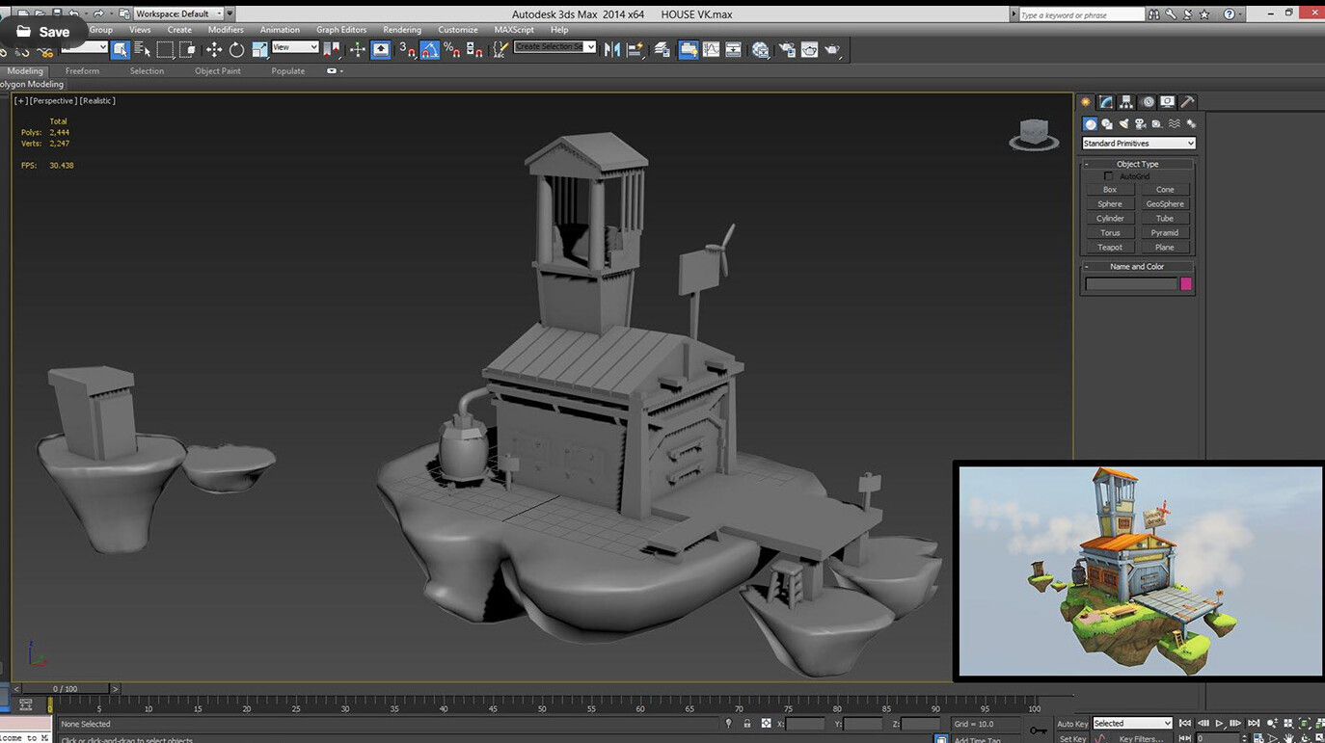Click the Teapot primitive button
The height and width of the screenshot is (743, 1325).
pyautogui.click(x=1109, y=247)
